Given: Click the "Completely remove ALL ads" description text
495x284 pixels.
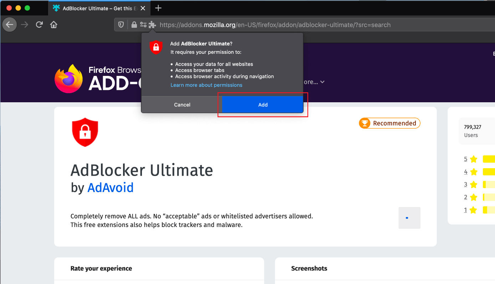Looking at the screenshot, I should pyautogui.click(x=192, y=221).
